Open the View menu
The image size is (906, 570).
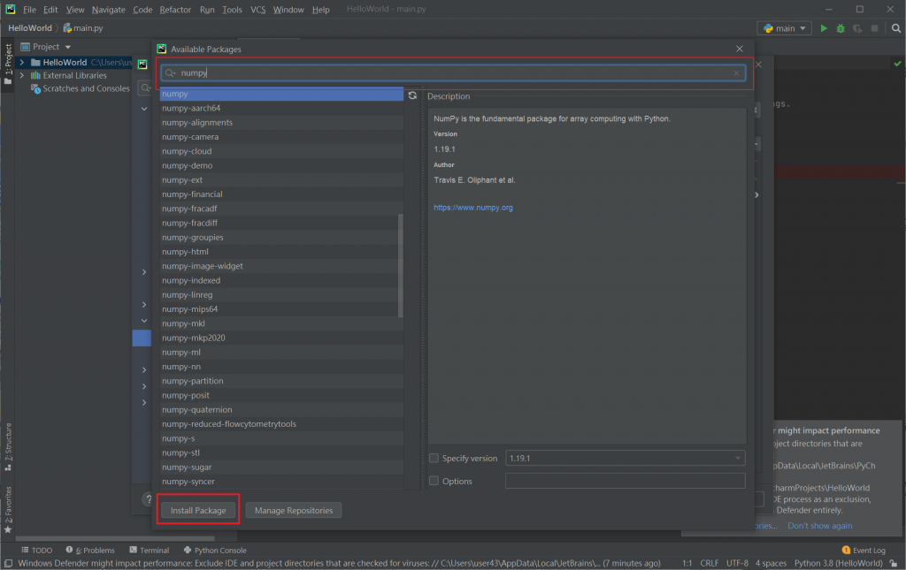[75, 9]
